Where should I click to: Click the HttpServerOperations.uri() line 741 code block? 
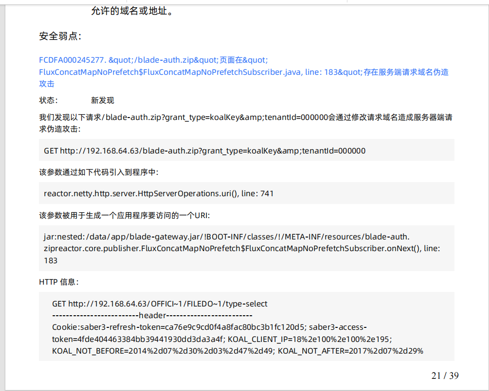click(159, 193)
